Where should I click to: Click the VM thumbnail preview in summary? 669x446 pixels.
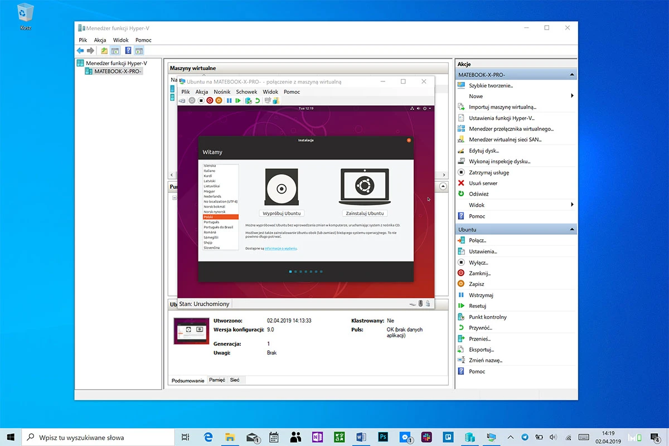(x=190, y=331)
